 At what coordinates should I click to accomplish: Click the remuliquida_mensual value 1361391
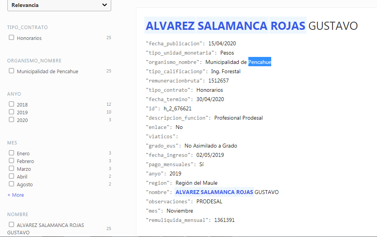tap(224, 220)
